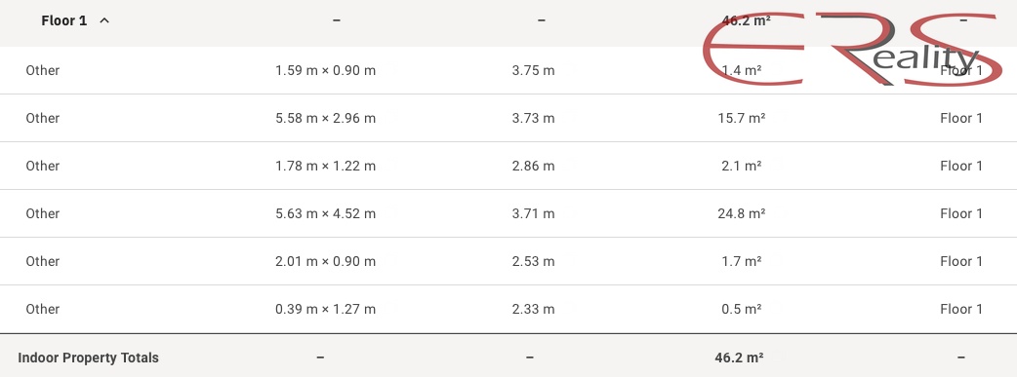The image size is (1017, 377).
Task: Click the 2.33 m height value
Action: (533, 309)
